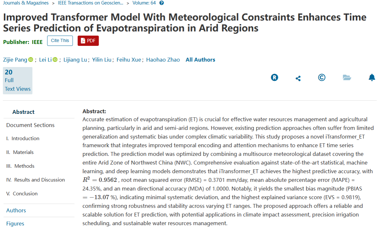Download the article via PDF button
This screenshot has height=229, width=377.
(88, 41)
